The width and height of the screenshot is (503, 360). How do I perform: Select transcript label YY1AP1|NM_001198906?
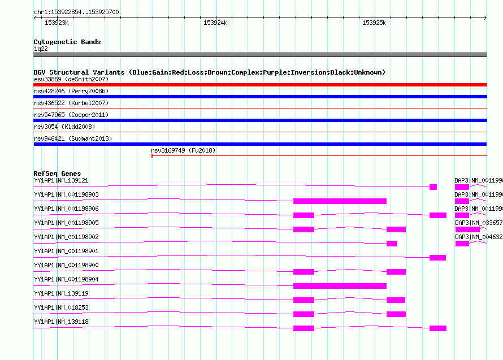(x=66, y=209)
